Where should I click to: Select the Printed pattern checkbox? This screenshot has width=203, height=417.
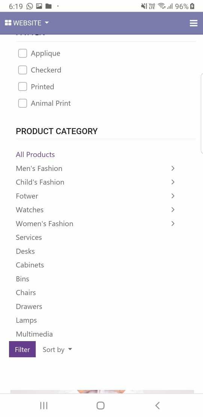click(23, 87)
